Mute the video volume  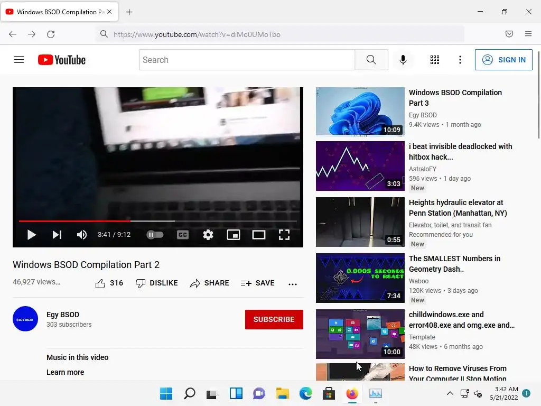82,235
